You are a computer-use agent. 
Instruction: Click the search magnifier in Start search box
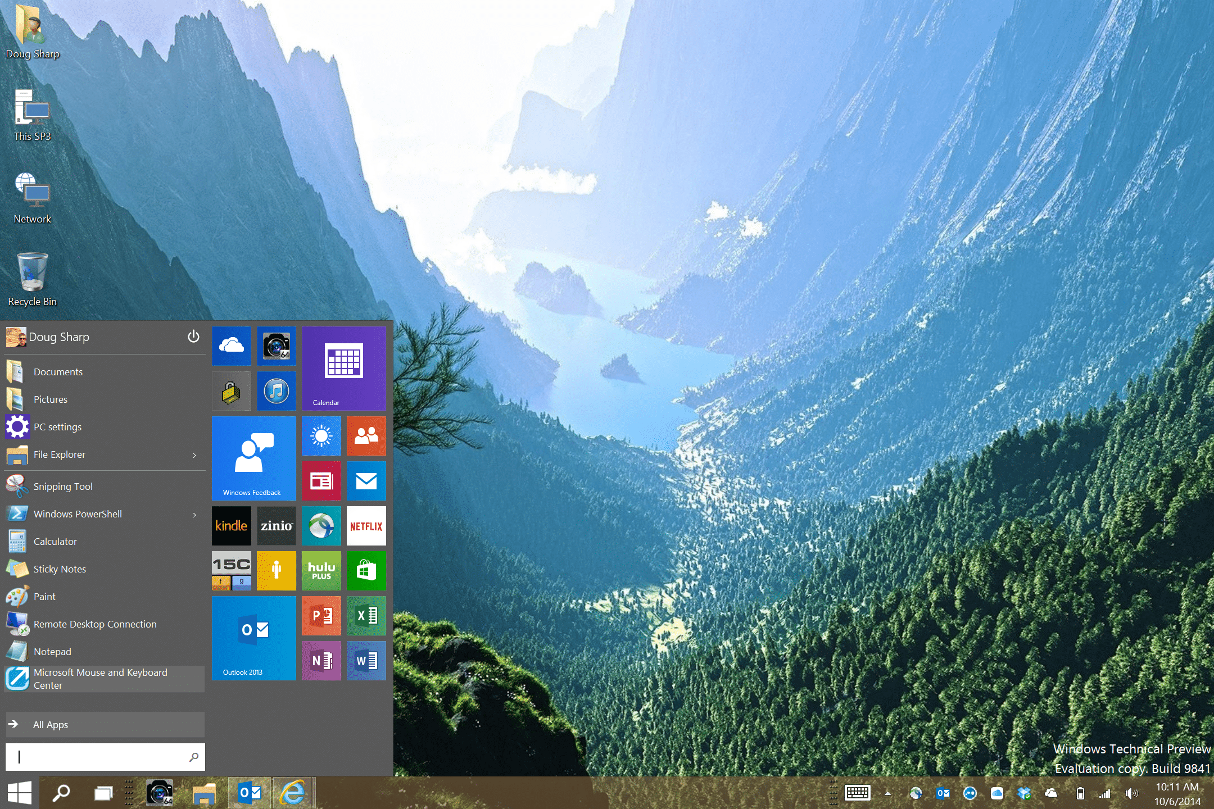point(194,757)
